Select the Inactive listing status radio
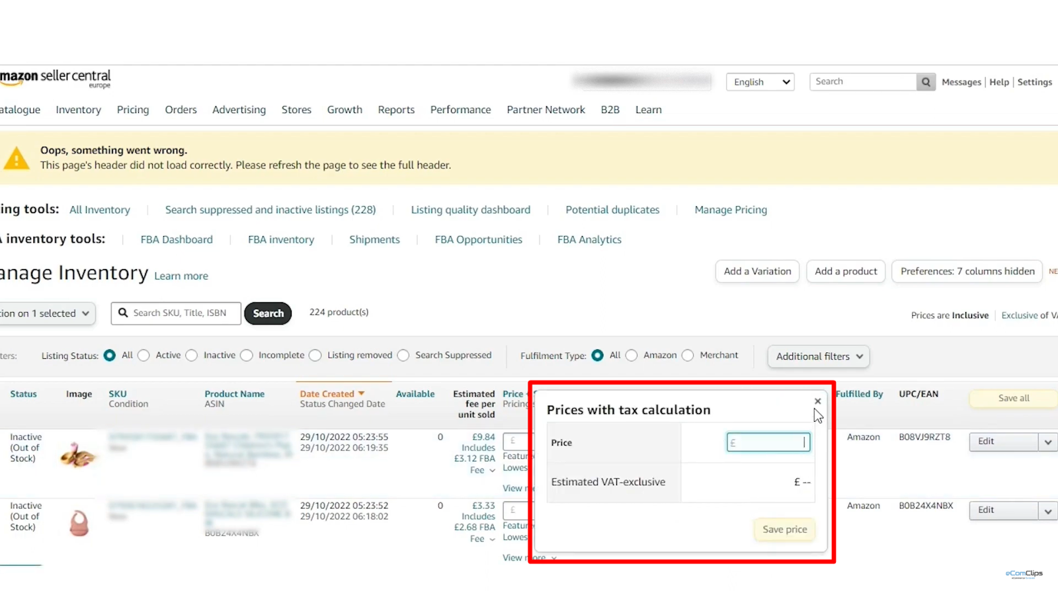1058x595 pixels. click(192, 356)
